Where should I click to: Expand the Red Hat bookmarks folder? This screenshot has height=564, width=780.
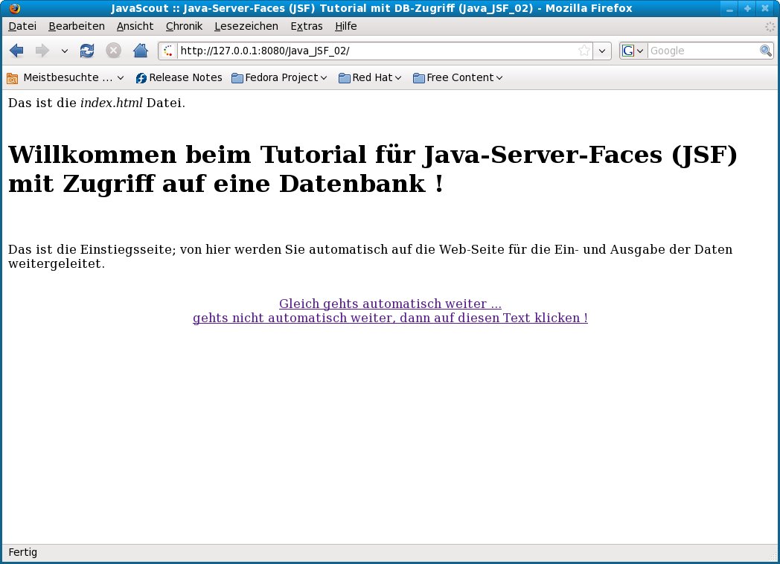[x=370, y=77]
